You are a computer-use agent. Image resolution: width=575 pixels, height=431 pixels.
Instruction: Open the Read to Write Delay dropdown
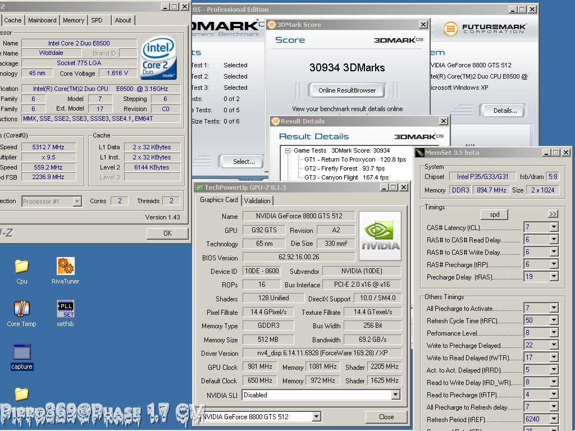coord(554,382)
